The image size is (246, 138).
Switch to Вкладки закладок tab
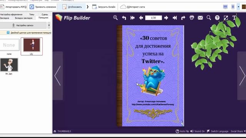click(x=24, y=18)
